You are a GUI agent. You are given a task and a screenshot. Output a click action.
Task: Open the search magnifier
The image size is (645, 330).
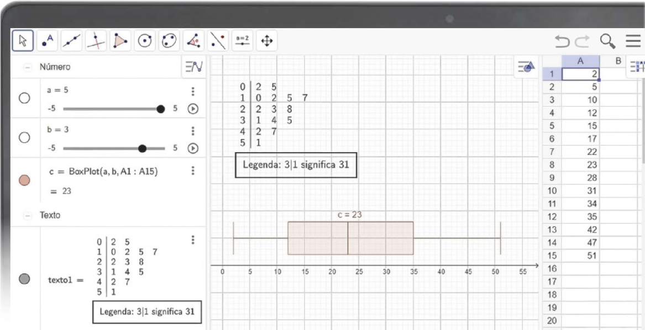[x=607, y=41]
